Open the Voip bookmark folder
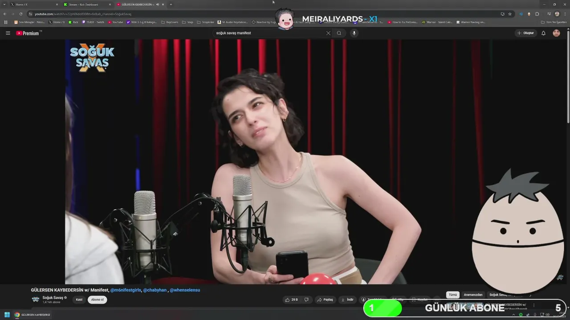 187,22
